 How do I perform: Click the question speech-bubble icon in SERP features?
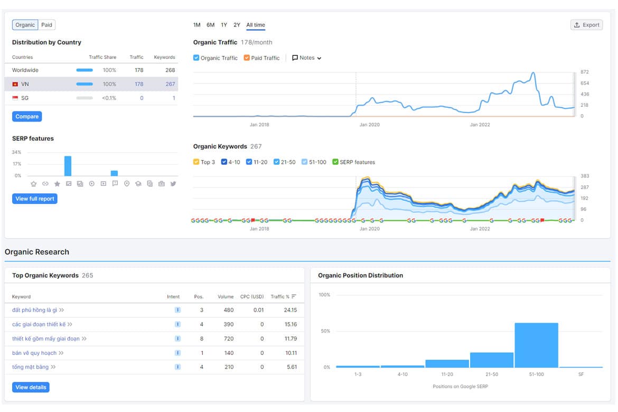click(x=115, y=183)
